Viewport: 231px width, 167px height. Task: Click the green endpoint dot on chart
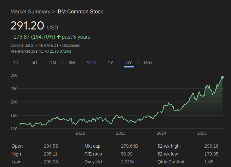[222, 77]
